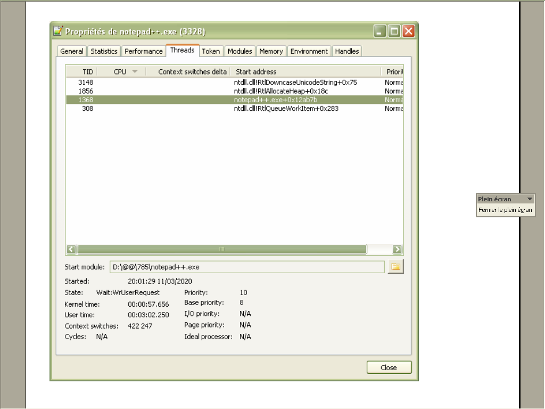Select thread row TID 308
545x409 pixels.
pos(235,109)
